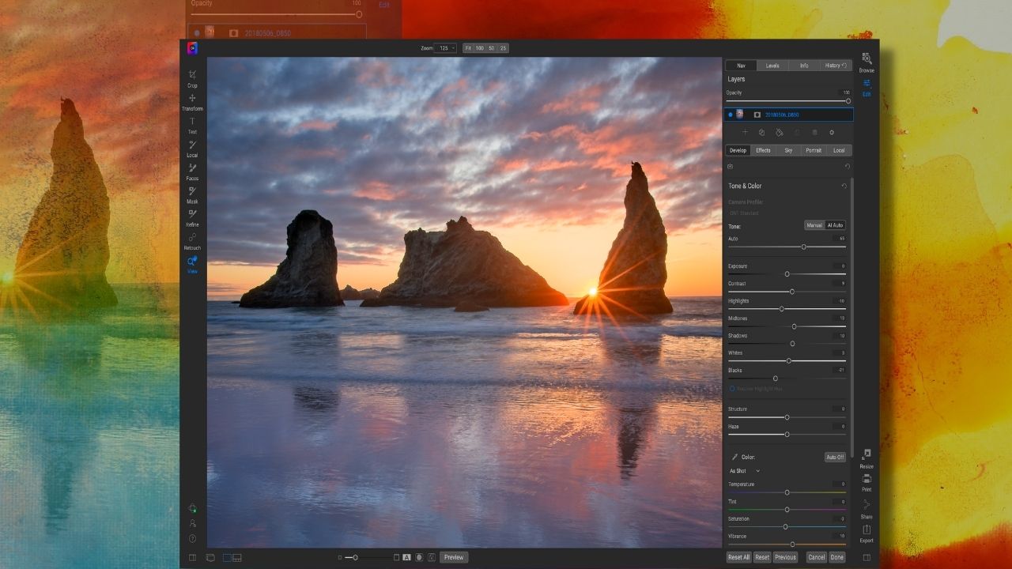This screenshot has height=569, width=1012.
Task: Open the Browse module
Action: [867, 61]
